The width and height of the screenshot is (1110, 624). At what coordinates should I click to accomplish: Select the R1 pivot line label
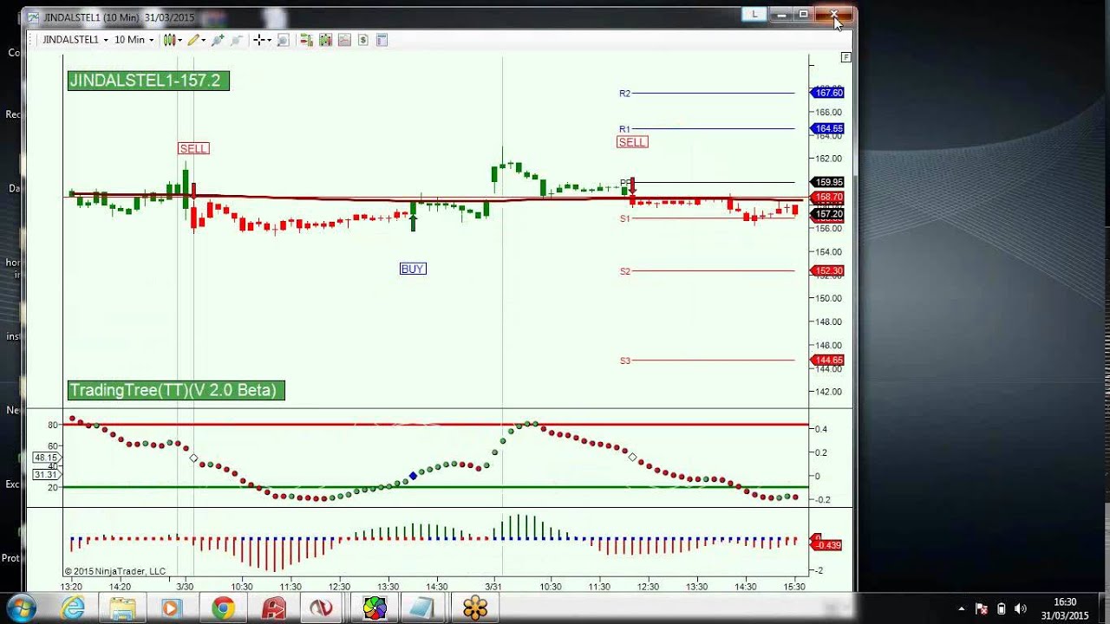click(x=624, y=129)
